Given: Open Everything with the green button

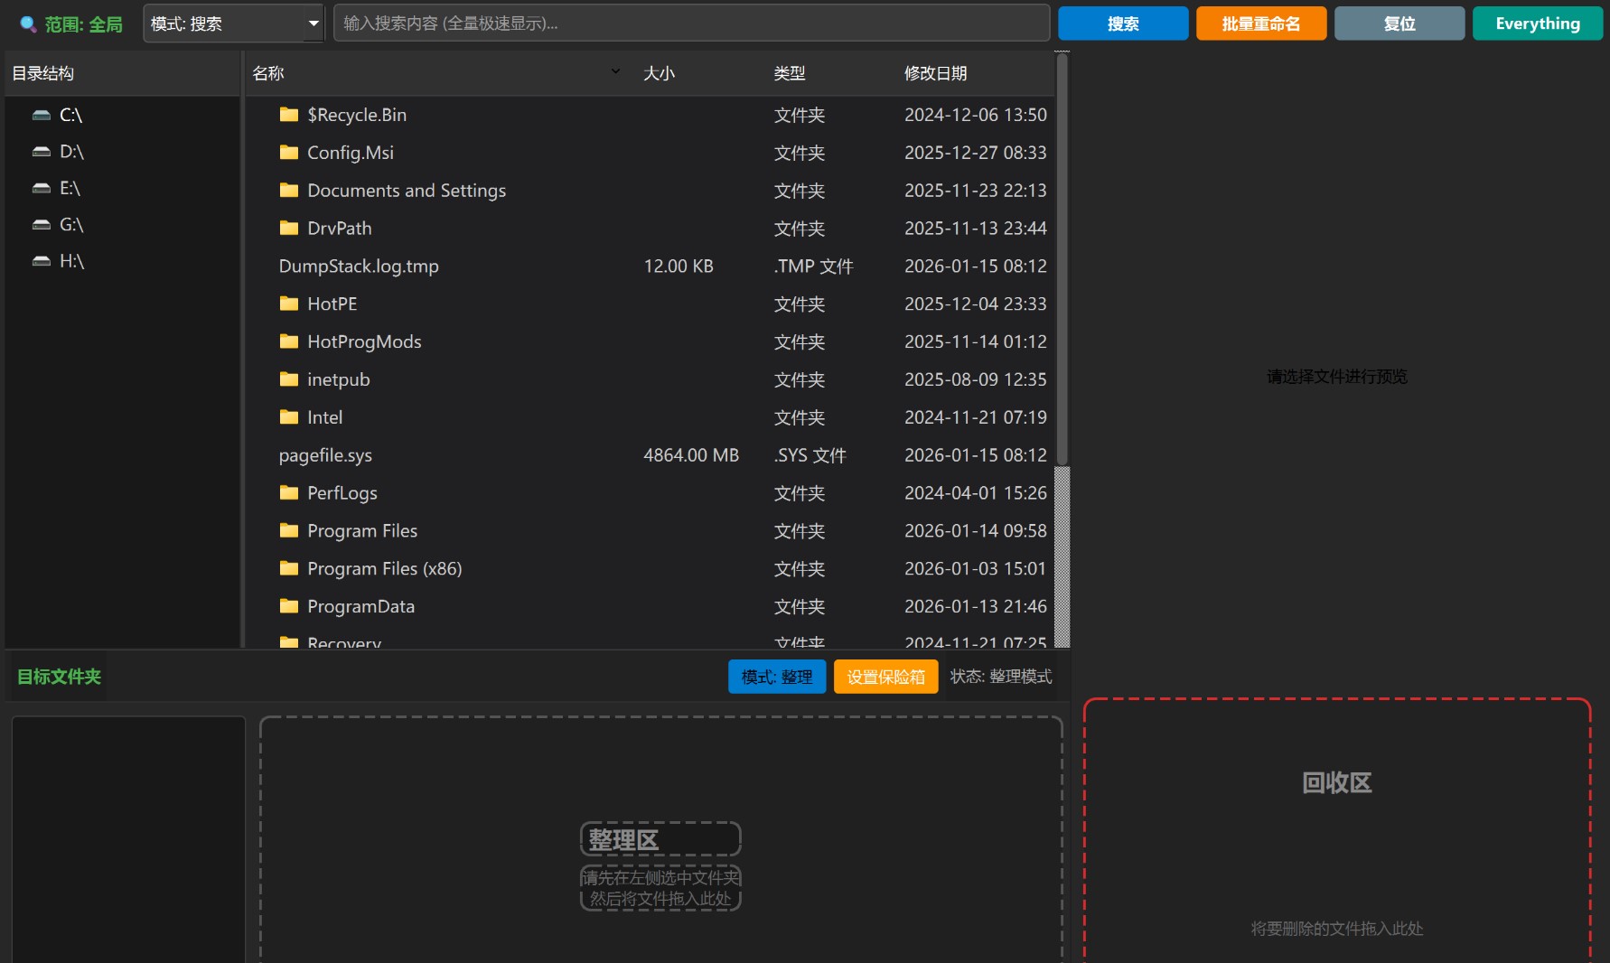Looking at the screenshot, I should click(x=1537, y=23).
